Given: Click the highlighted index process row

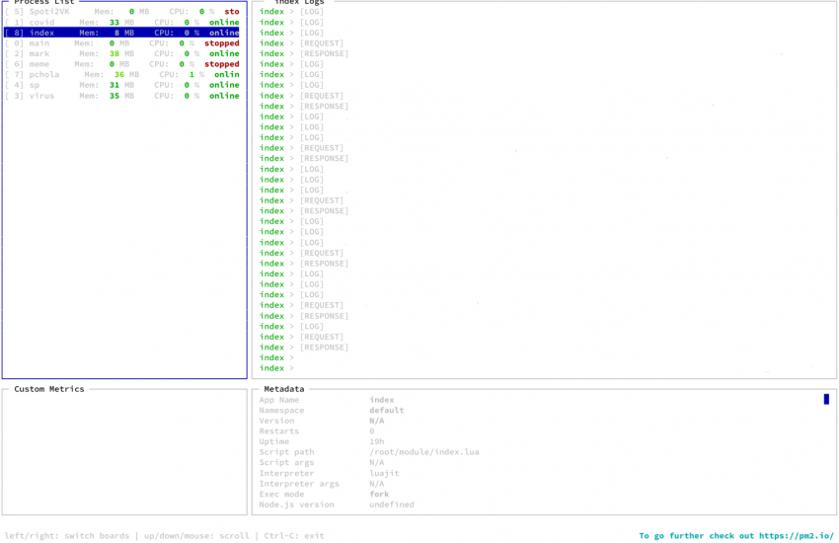Looking at the screenshot, I should point(121,33).
